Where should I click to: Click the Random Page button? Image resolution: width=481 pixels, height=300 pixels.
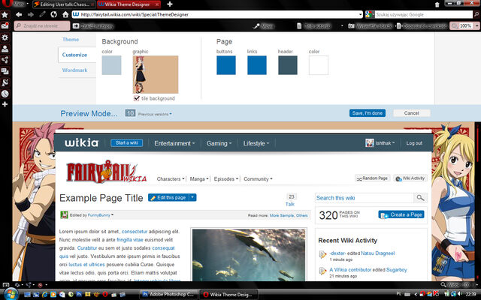click(x=372, y=178)
